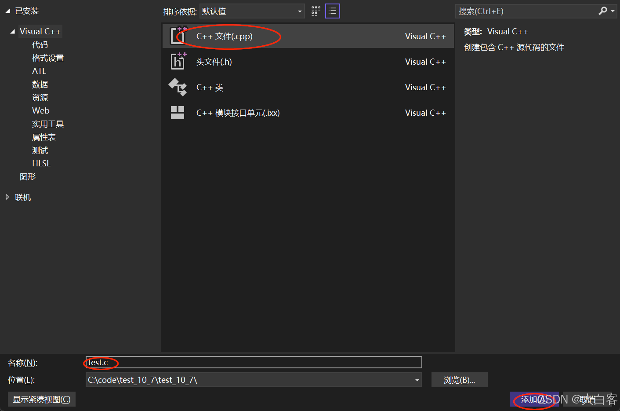This screenshot has width=620, height=411.
Task: Click the C++ 模块接口单元(.ixx) name text
Action: pyautogui.click(x=238, y=113)
